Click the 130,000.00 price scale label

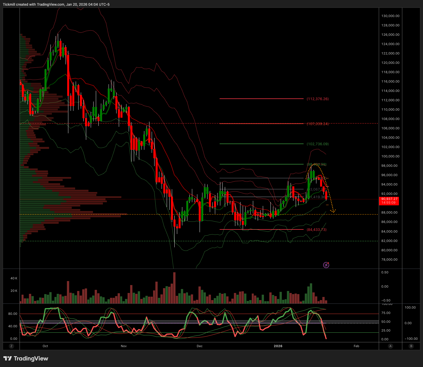(x=390, y=16)
